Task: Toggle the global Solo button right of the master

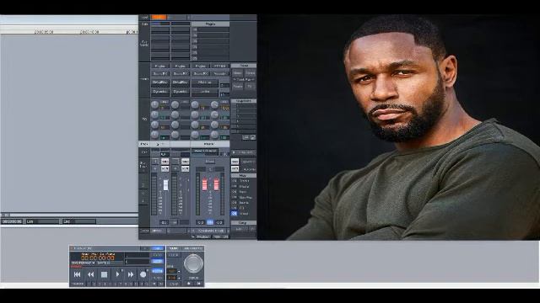Action: [x=235, y=162]
